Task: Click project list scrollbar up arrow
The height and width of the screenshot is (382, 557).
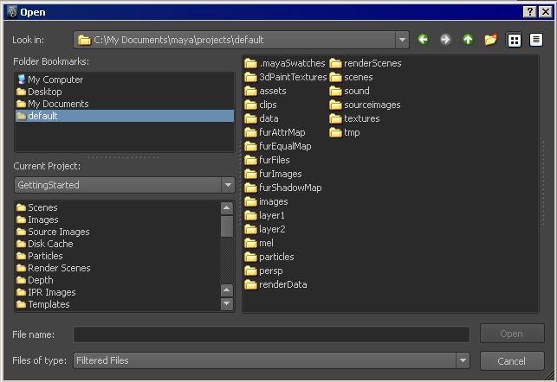Action: pyautogui.click(x=227, y=208)
